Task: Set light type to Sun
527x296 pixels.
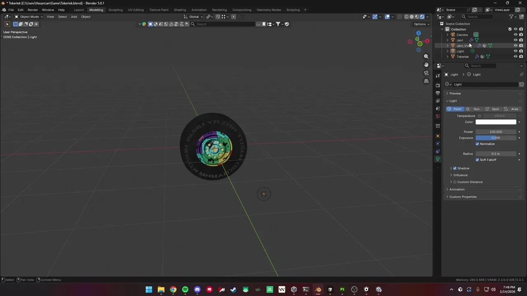Action: [x=473, y=109]
